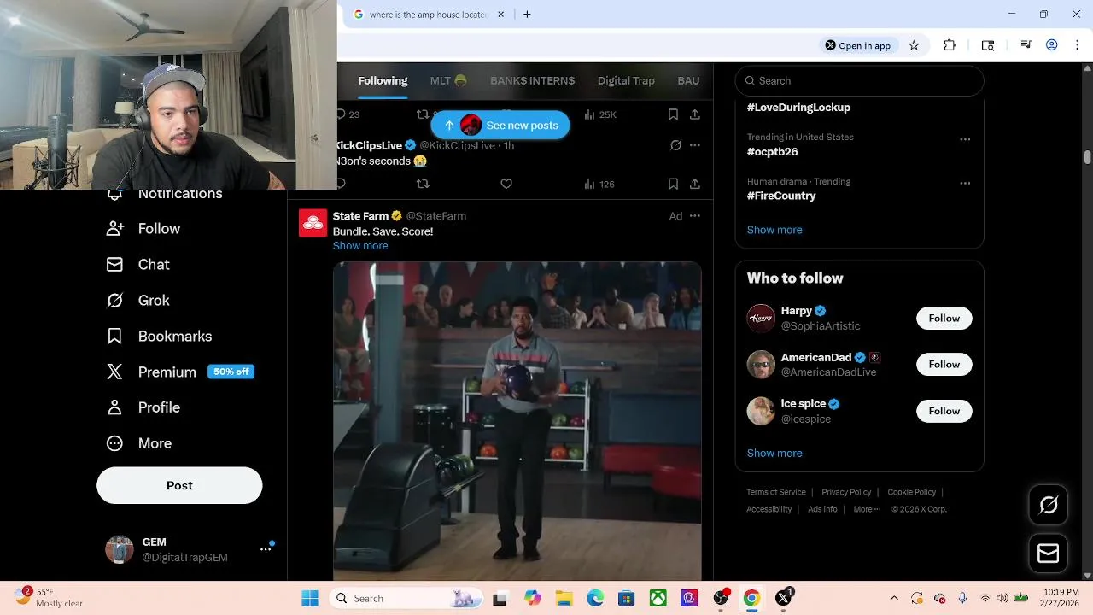Like the KickClipsLive post
Screen dimensions: 1093x615
506,184
